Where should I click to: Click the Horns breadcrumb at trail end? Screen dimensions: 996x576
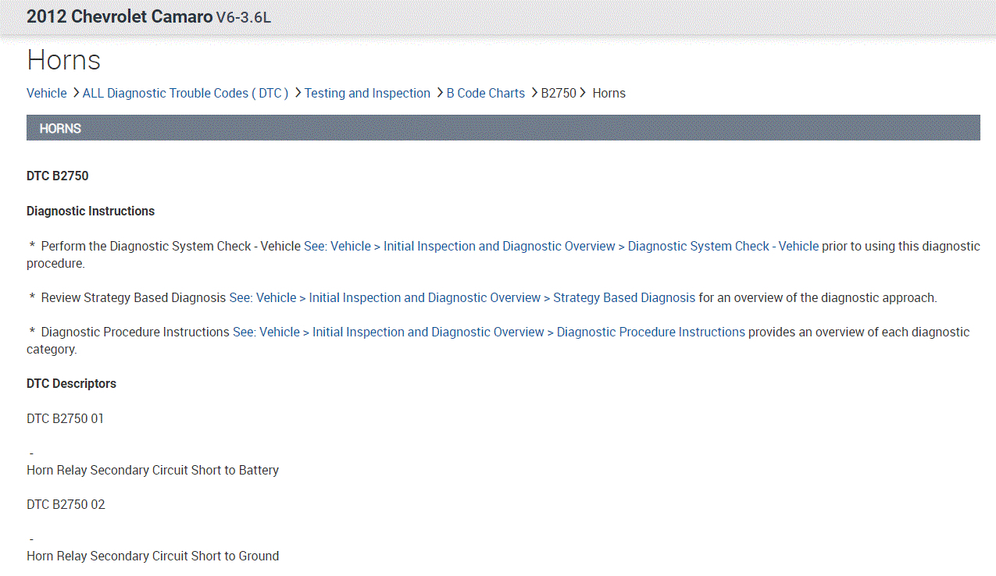[x=609, y=94]
